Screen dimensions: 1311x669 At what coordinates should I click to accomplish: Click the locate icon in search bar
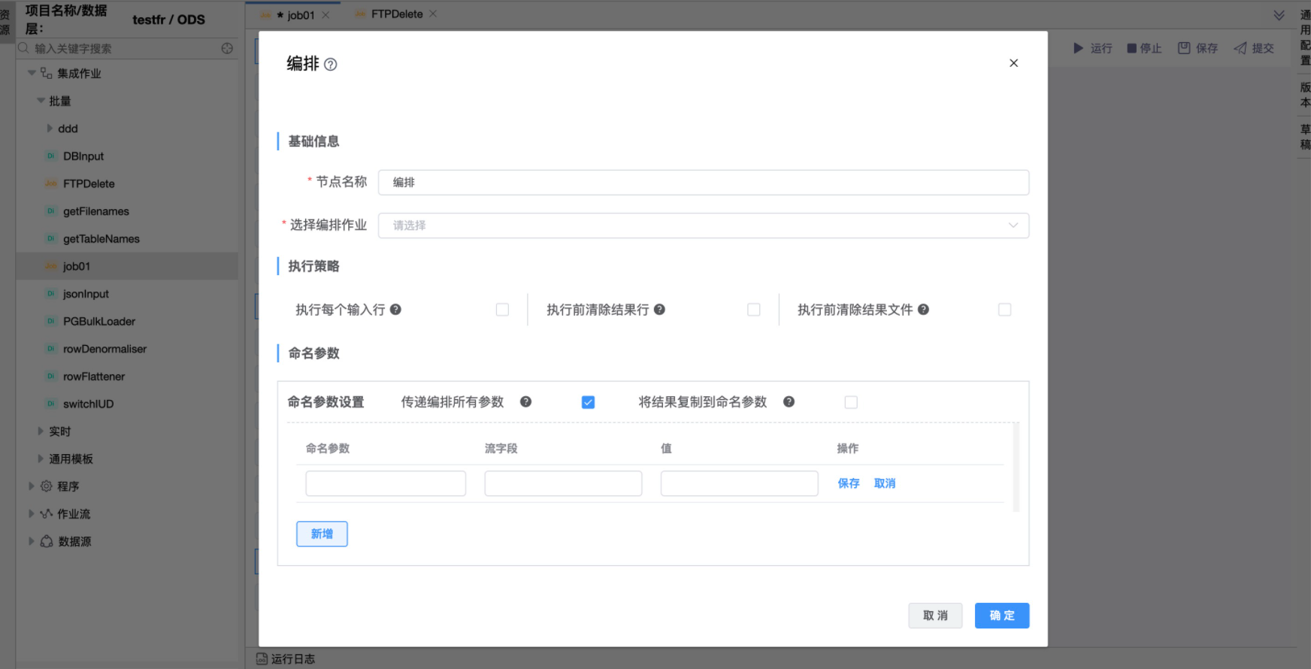point(227,48)
